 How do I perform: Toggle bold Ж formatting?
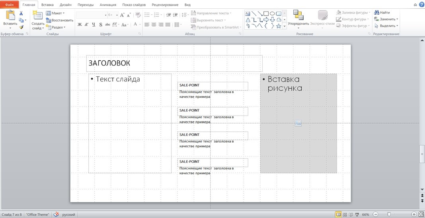click(80, 25)
